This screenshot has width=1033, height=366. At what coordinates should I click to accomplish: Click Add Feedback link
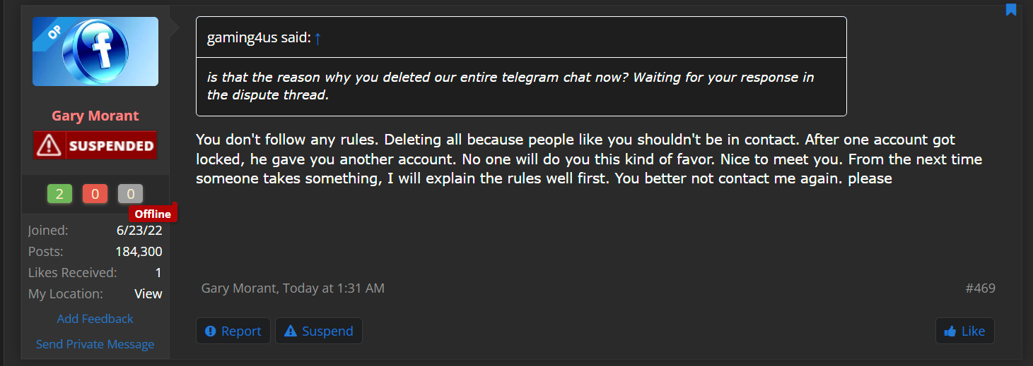[95, 319]
